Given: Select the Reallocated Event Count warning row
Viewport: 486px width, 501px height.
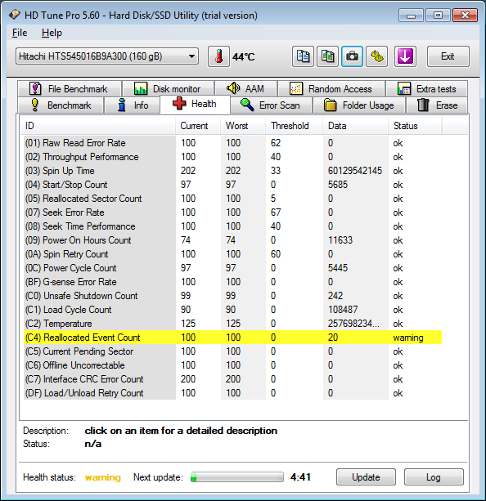Looking at the screenshot, I should point(232,338).
